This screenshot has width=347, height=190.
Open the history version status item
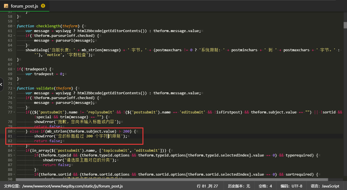coord(239,186)
